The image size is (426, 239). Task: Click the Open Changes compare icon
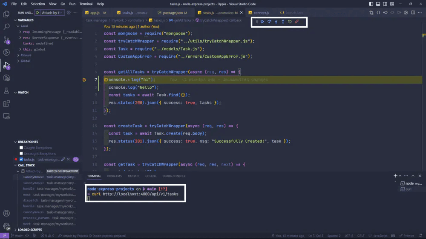(x=371, y=12)
